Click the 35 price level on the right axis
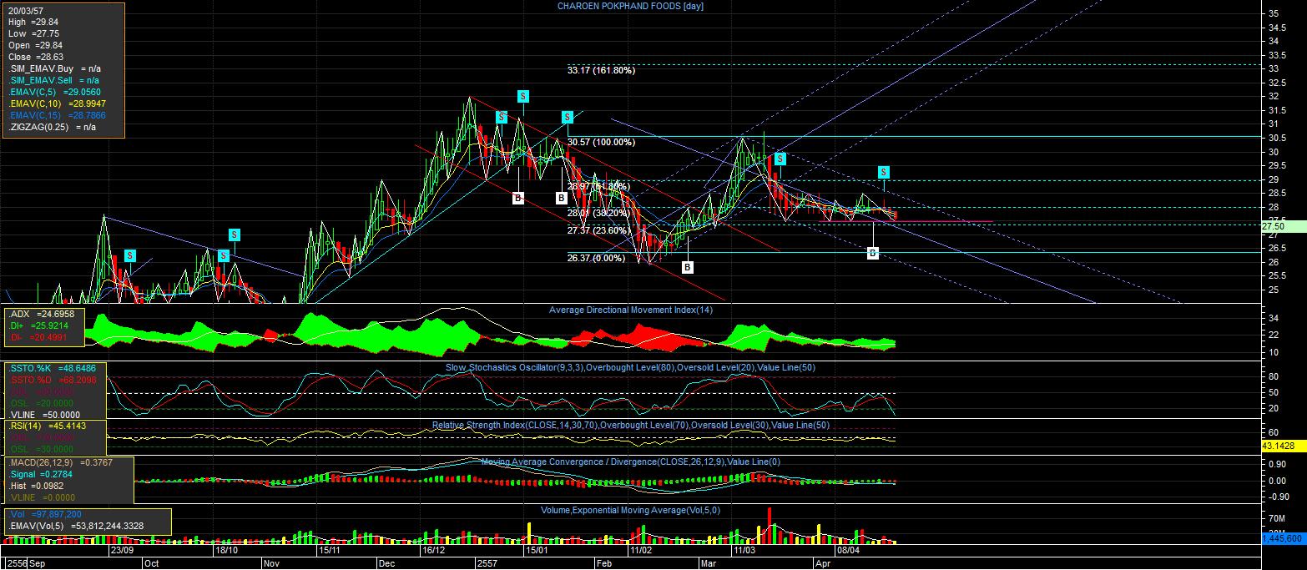 coord(1274,13)
